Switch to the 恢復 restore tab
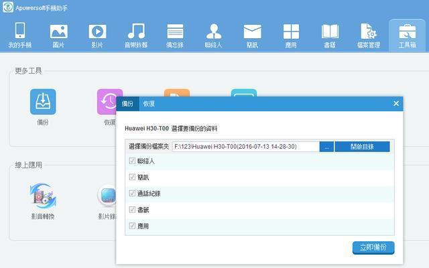This screenshot has height=268, width=429. pos(149,104)
